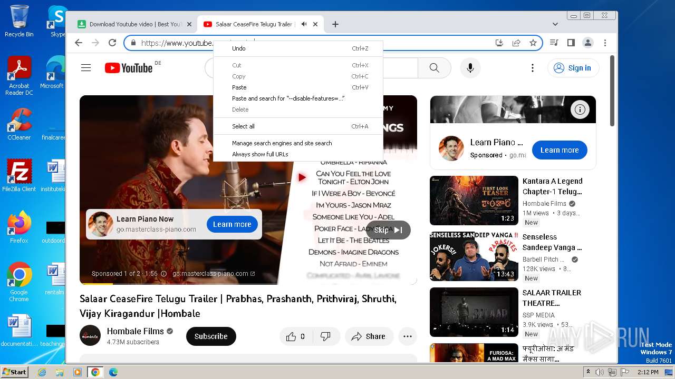
Task: Choose Select all in context menu
Action: (x=298, y=126)
